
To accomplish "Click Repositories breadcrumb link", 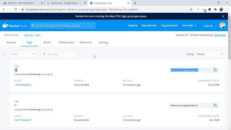I will coord(11,35).
